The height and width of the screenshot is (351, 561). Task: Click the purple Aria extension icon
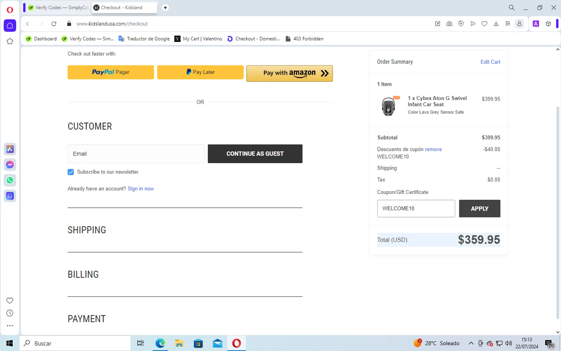536,24
